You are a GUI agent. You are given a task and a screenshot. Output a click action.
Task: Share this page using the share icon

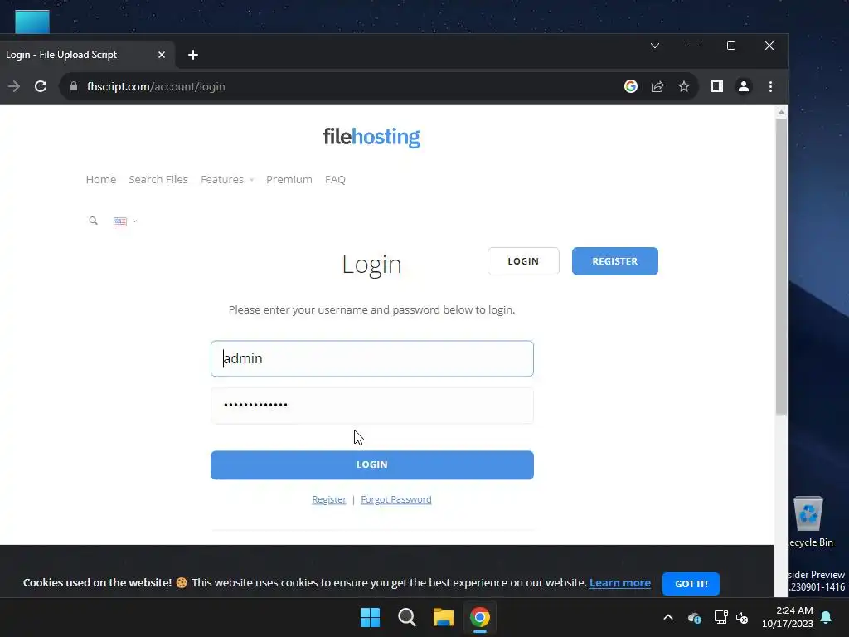tap(657, 86)
